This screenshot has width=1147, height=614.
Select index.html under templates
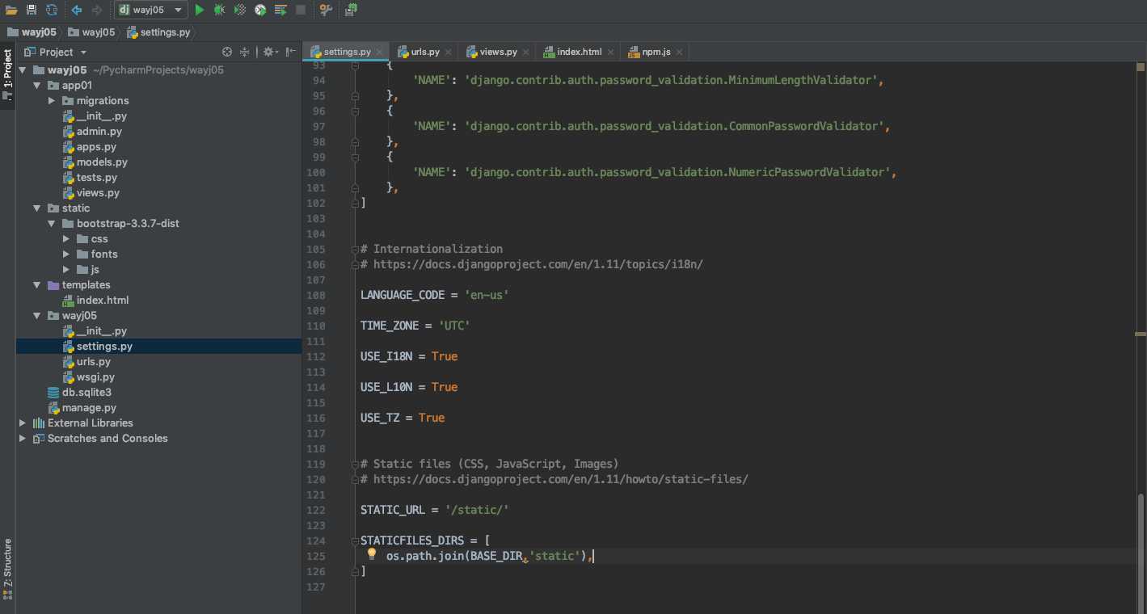(x=103, y=301)
